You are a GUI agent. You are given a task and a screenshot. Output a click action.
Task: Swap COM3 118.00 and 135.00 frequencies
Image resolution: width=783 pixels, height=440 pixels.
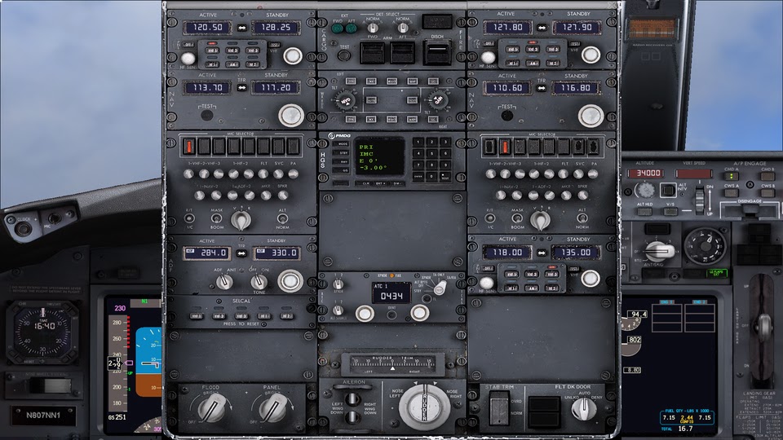pos(542,253)
